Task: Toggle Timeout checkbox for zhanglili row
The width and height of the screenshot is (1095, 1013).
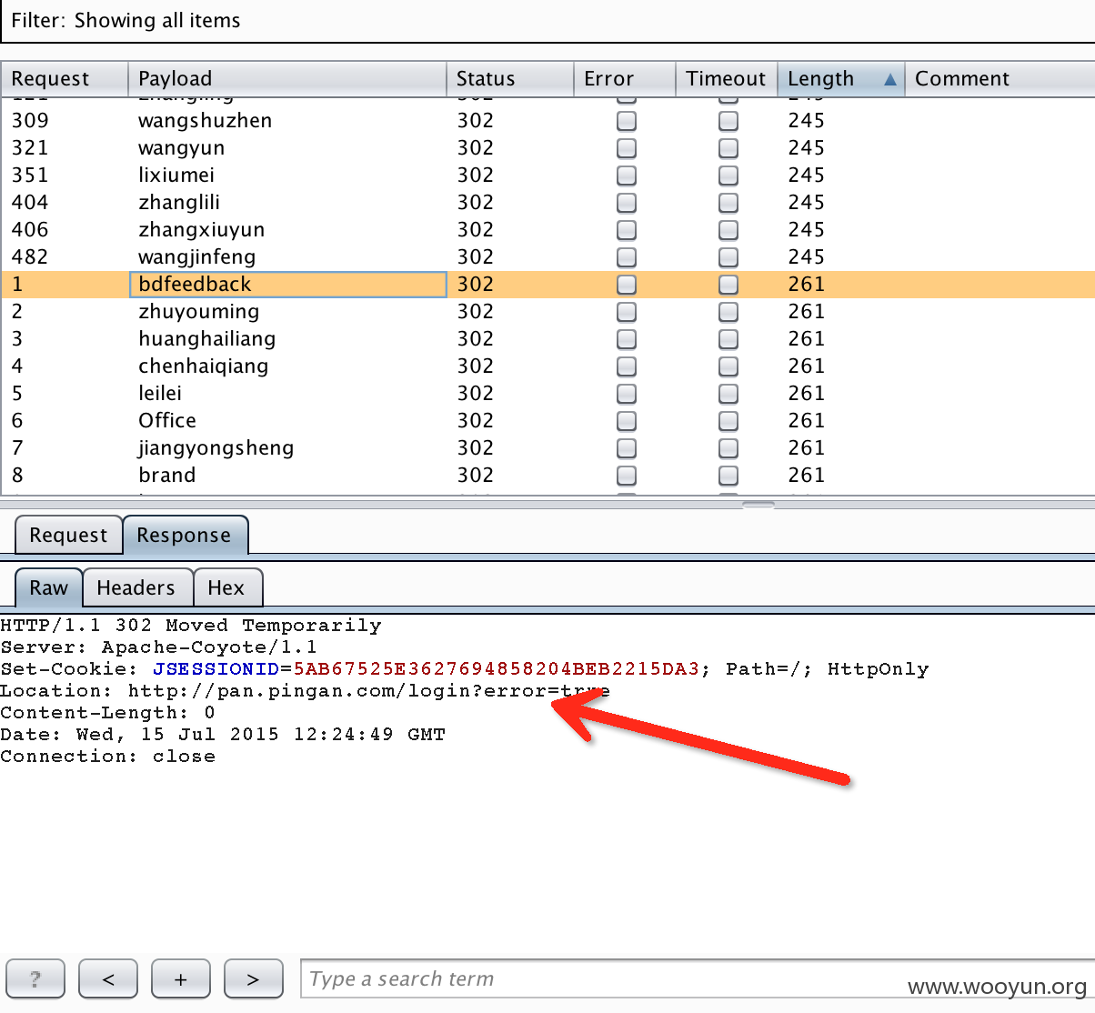Action: pyautogui.click(x=728, y=203)
